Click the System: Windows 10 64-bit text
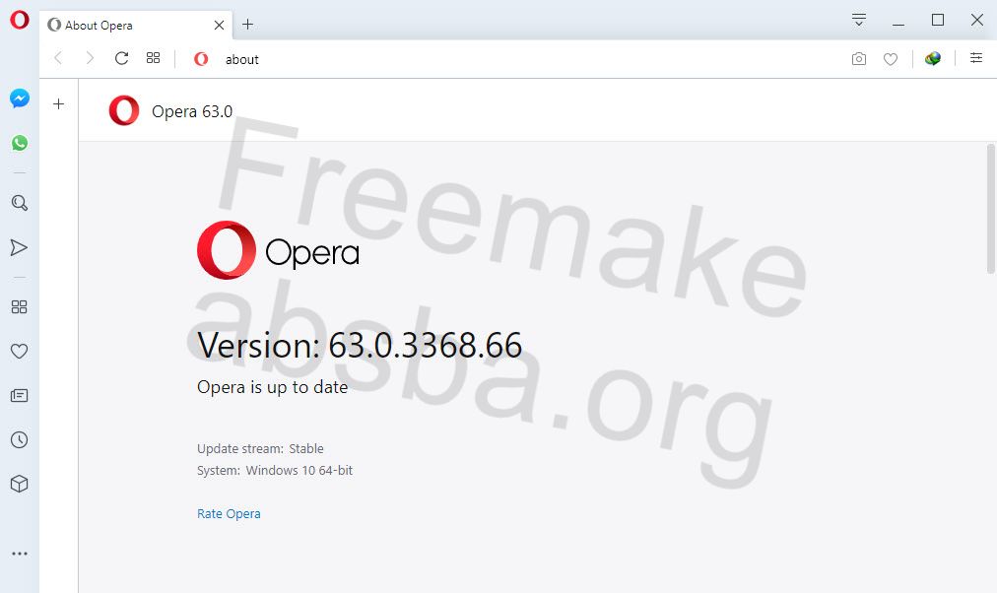997x593 pixels. 275,470
